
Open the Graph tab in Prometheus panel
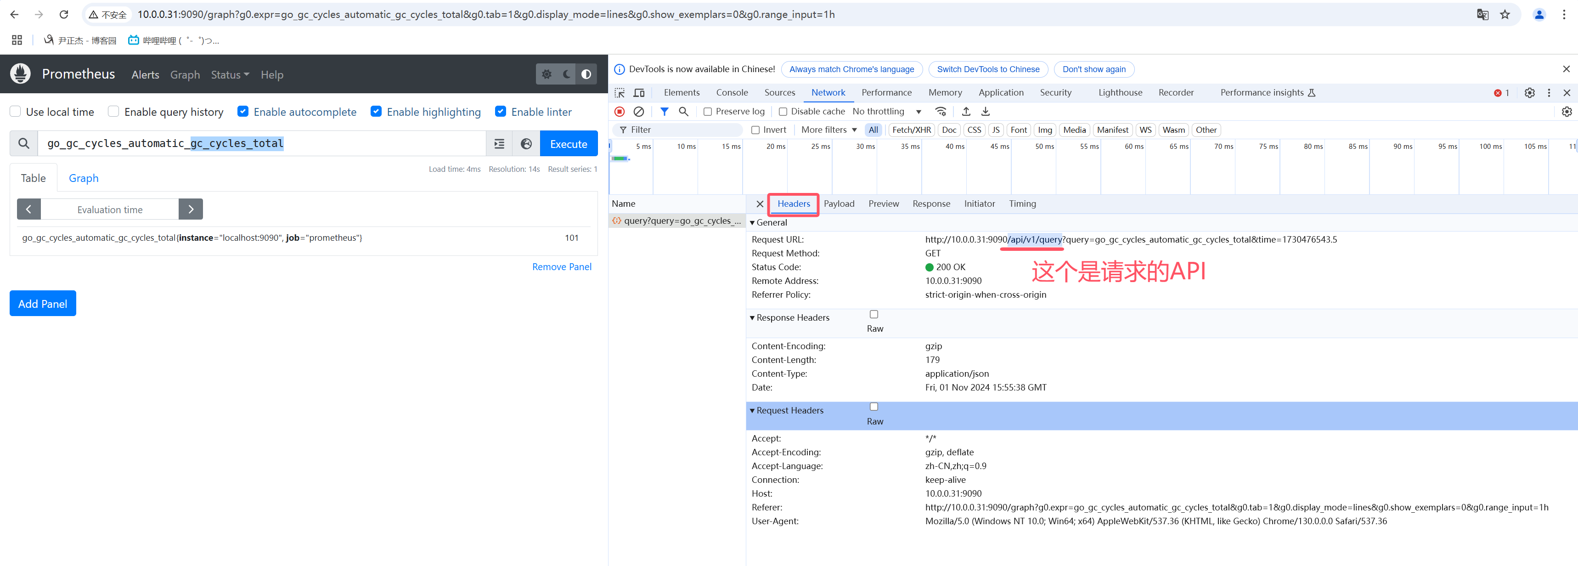(x=83, y=178)
